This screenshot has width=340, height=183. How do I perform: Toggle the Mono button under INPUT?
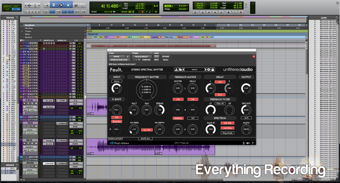[x=117, y=81]
